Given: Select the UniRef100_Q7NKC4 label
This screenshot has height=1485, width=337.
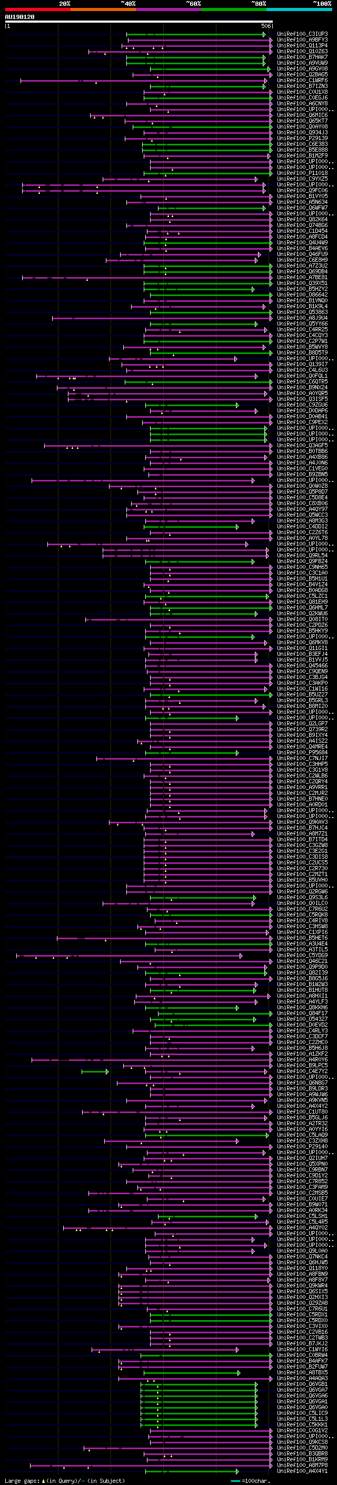Looking at the screenshot, I should coord(302,1257).
